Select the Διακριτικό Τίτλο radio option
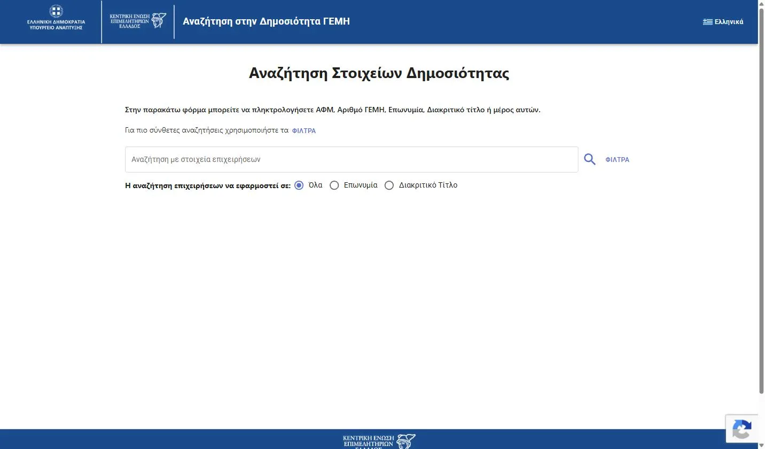Screen dimensions: 765x449 point(389,185)
